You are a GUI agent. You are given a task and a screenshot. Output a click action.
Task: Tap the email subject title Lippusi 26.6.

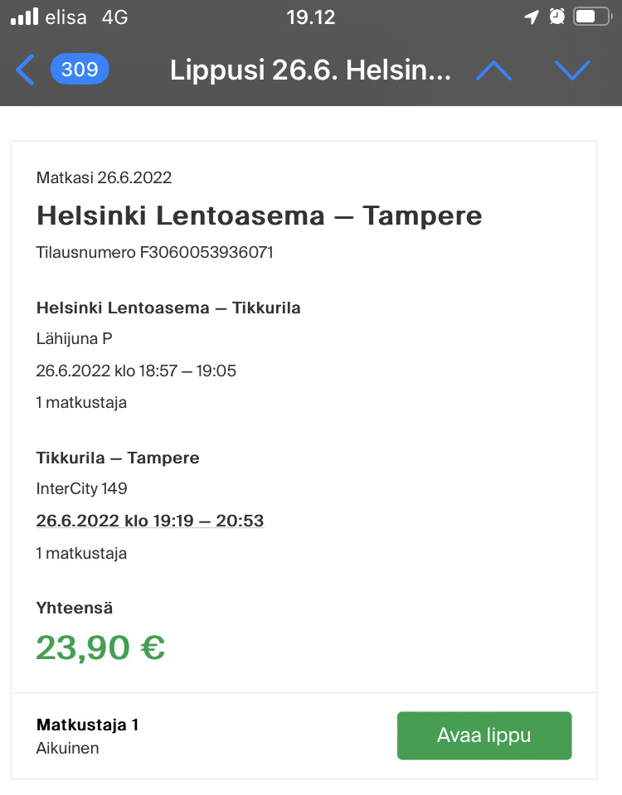pos(310,70)
